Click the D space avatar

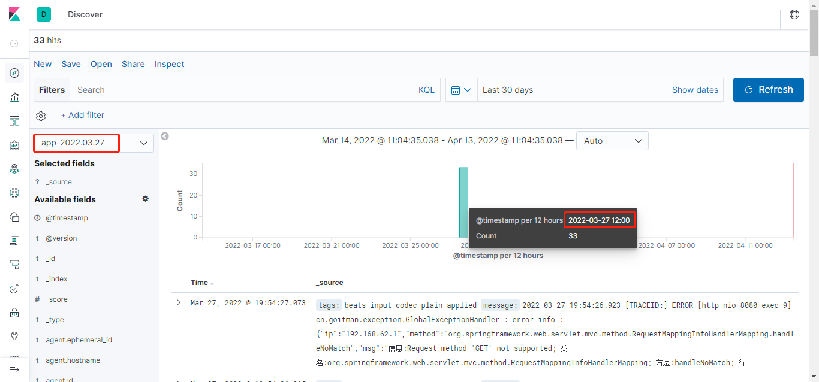click(x=44, y=14)
